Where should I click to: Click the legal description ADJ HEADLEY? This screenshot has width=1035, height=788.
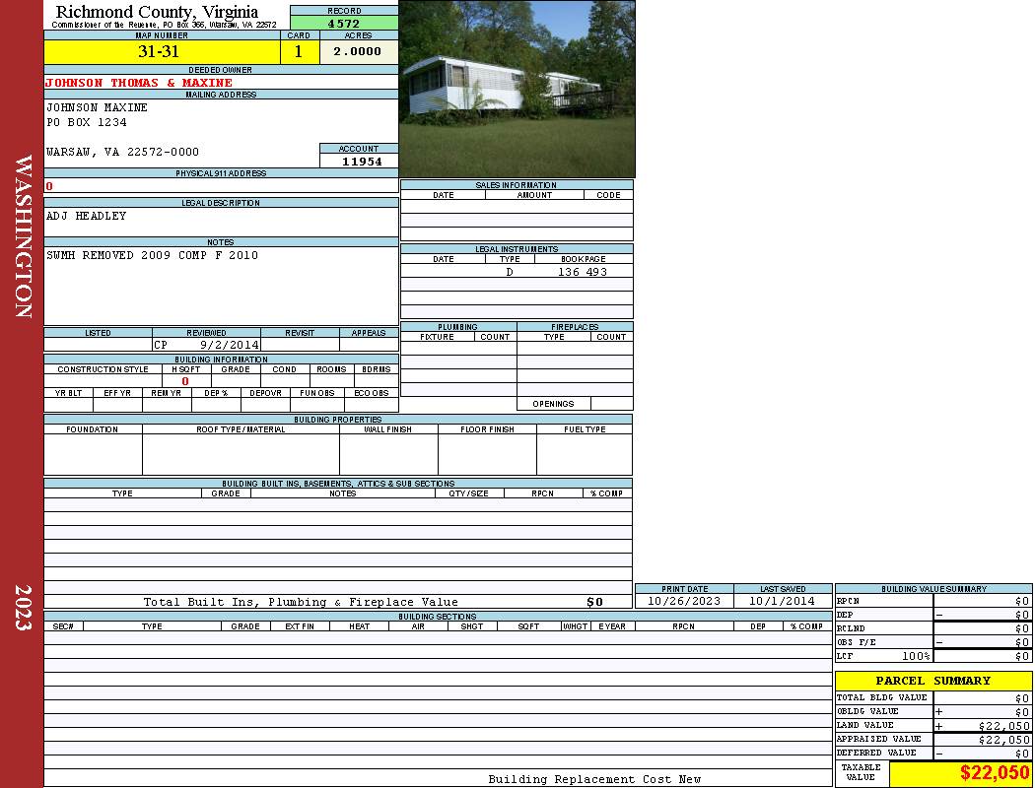86,216
